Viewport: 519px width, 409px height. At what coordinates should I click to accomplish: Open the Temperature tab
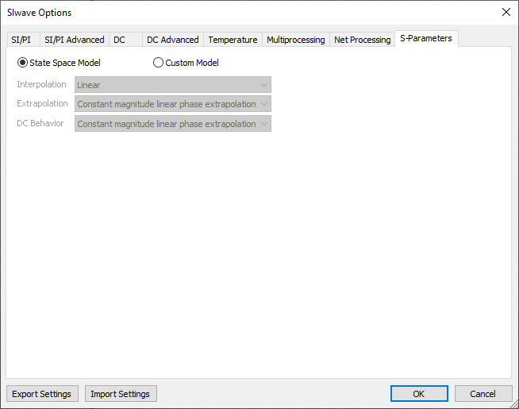point(233,40)
